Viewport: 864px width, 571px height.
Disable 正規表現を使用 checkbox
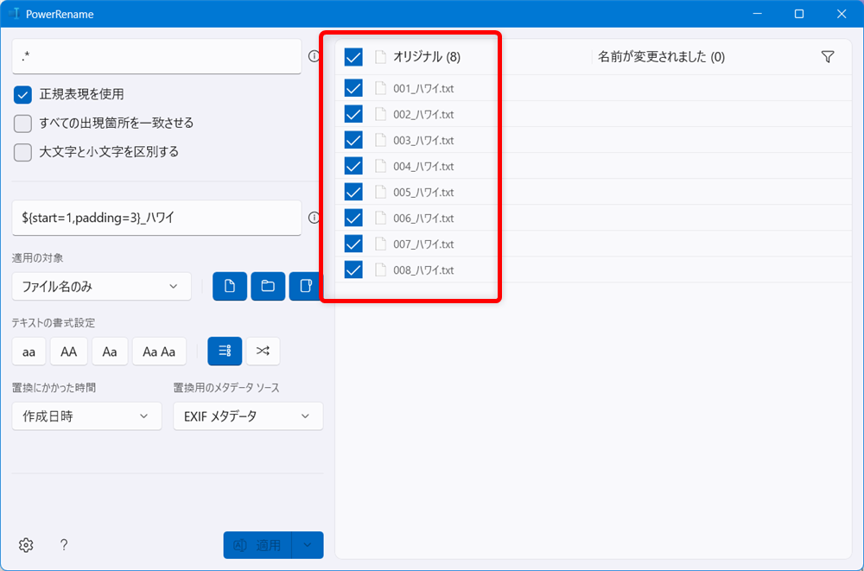(x=22, y=95)
